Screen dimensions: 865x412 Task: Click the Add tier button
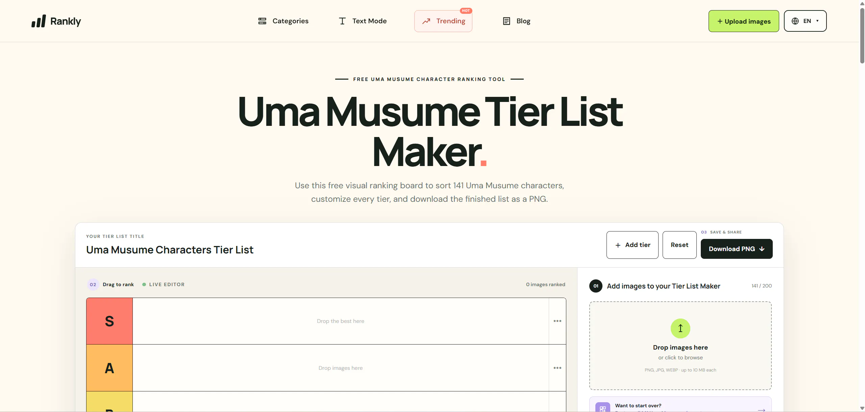coord(633,245)
